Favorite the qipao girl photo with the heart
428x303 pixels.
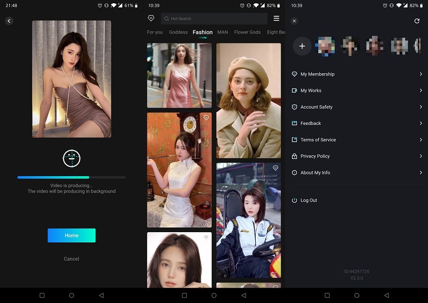point(207,118)
